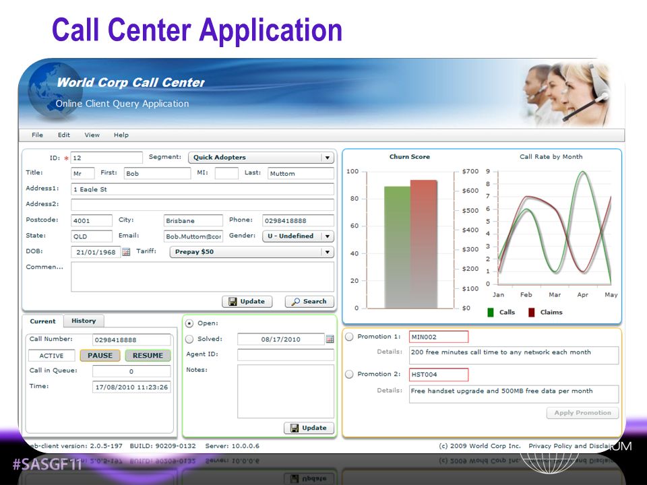Screen dimensions: 647x485
Task: Select the Solved status radio button
Action: pos(189,339)
